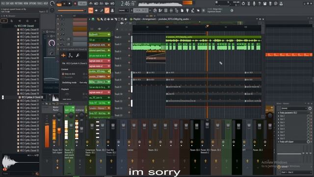Screen dimensions: 314x177
Task: Enable wait for input before recording
Action: pyautogui.click(x=96, y=3)
